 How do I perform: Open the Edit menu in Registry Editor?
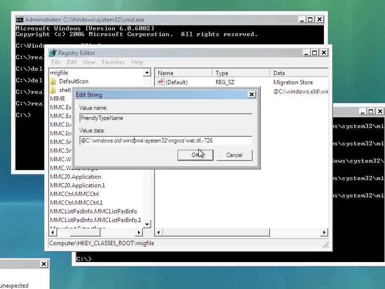tap(72, 62)
